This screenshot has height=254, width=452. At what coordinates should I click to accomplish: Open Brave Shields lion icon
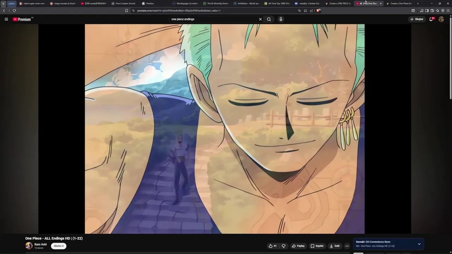click(x=318, y=11)
